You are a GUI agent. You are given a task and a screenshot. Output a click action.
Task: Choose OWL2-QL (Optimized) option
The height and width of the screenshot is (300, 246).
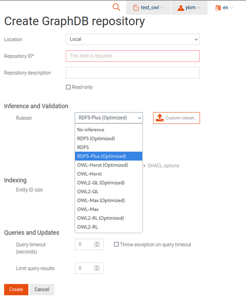(x=101, y=183)
